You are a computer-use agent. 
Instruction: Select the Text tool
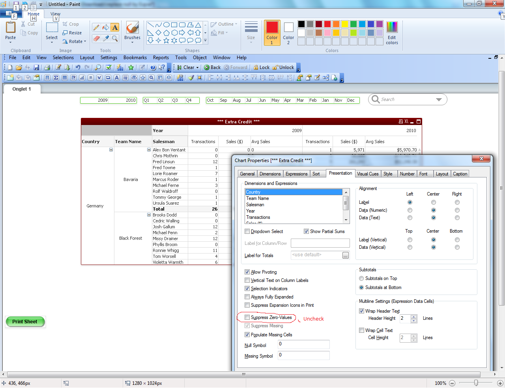coord(115,27)
